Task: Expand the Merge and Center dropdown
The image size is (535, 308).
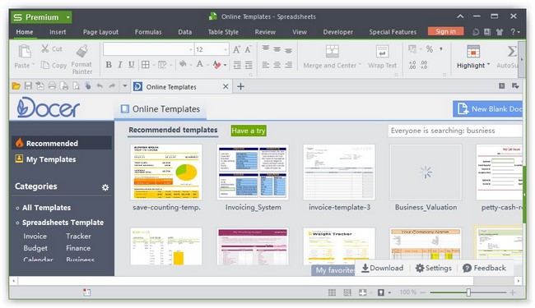Action: pos(360,65)
